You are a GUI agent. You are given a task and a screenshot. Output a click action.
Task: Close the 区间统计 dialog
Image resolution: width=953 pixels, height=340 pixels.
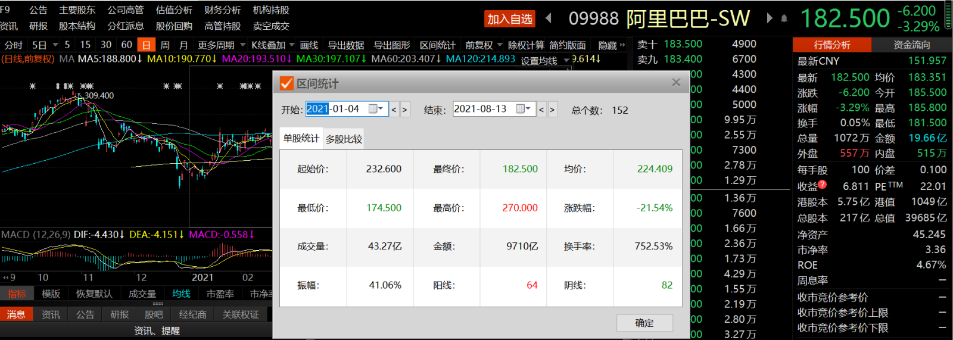(x=676, y=83)
